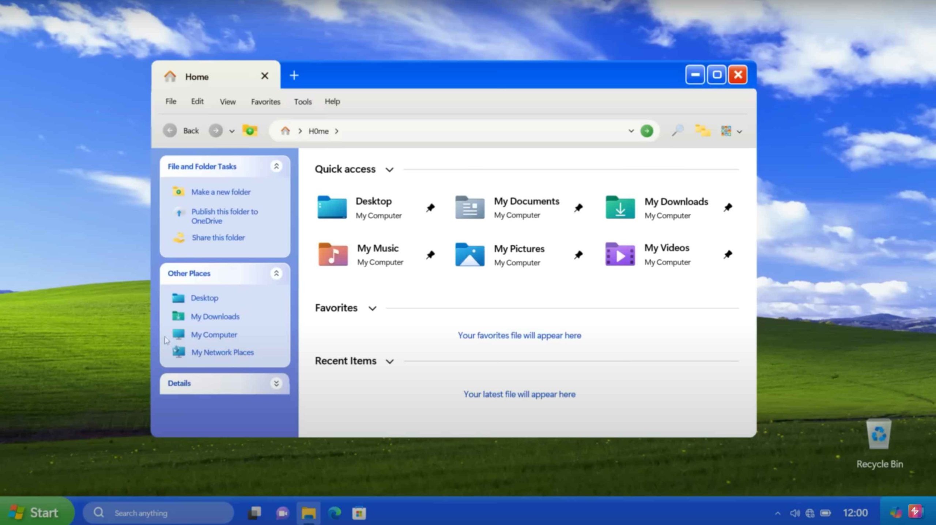Open the Favorites menu
This screenshot has width=936, height=525.
pos(265,102)
